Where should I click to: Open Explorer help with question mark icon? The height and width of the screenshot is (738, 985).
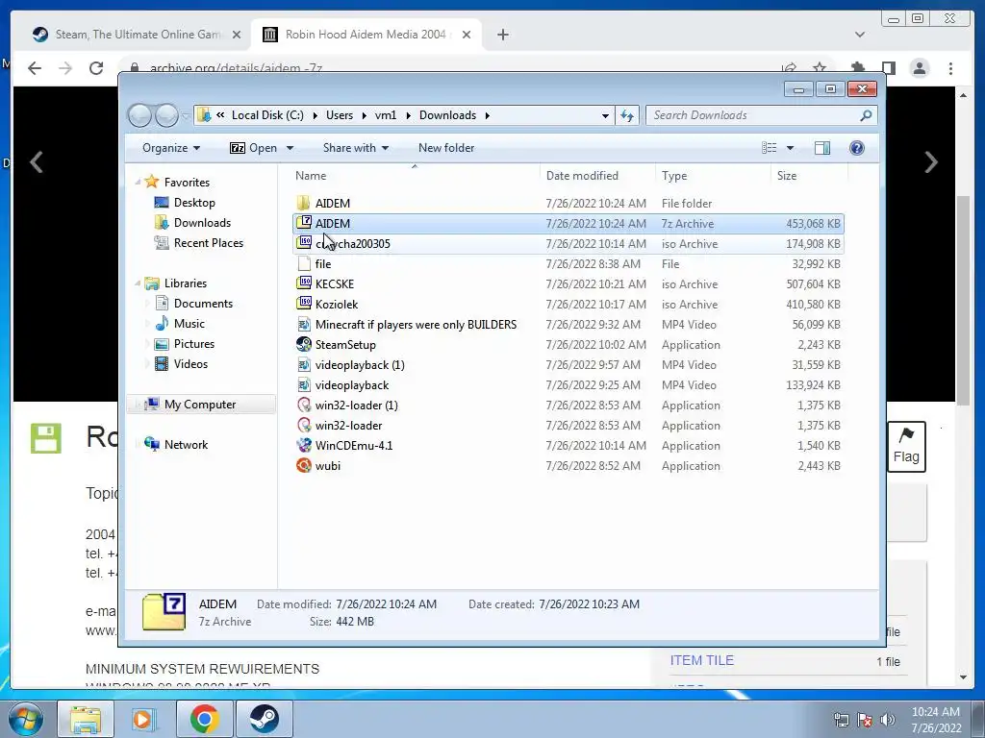[x=856, y=147]
